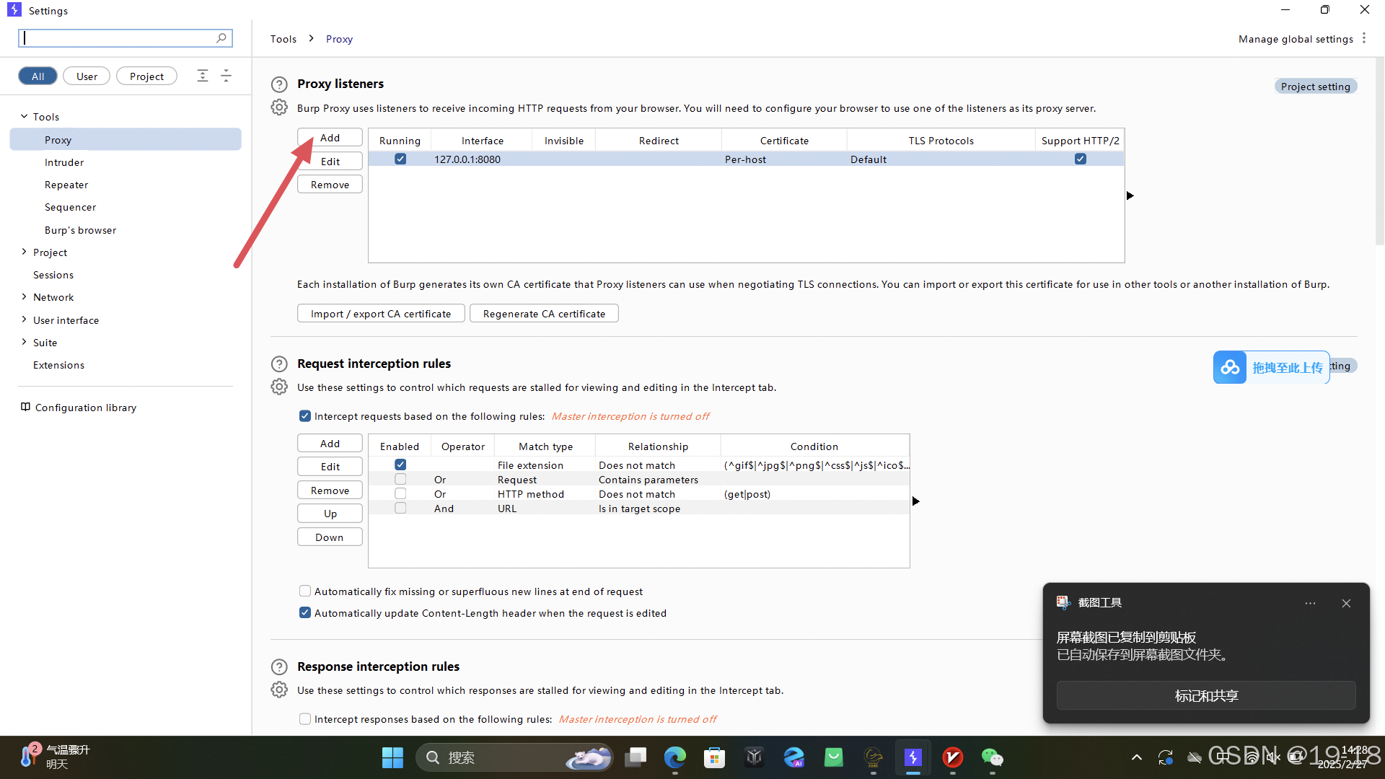Screen dimensions: 1385x779
Task: Toggle Running checkbox for 127.0.0.1:8080 listener
Action: click(400, 159)
